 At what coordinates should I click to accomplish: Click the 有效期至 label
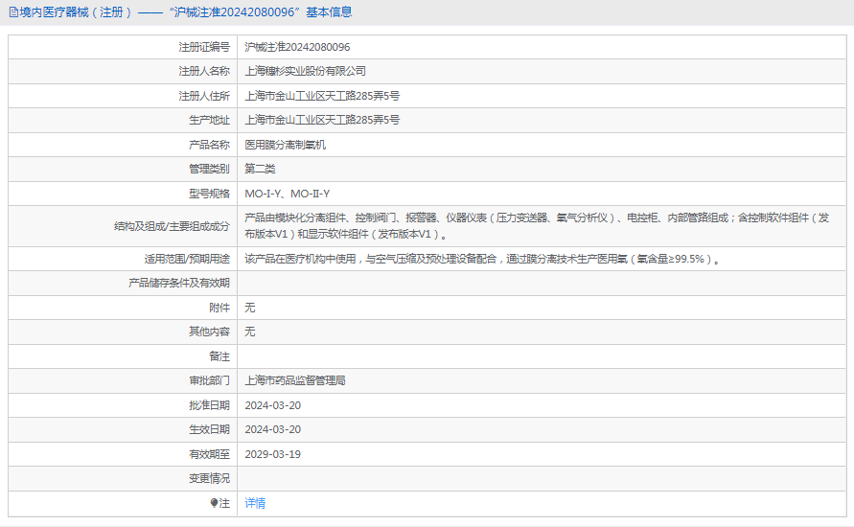coord(209,454)
